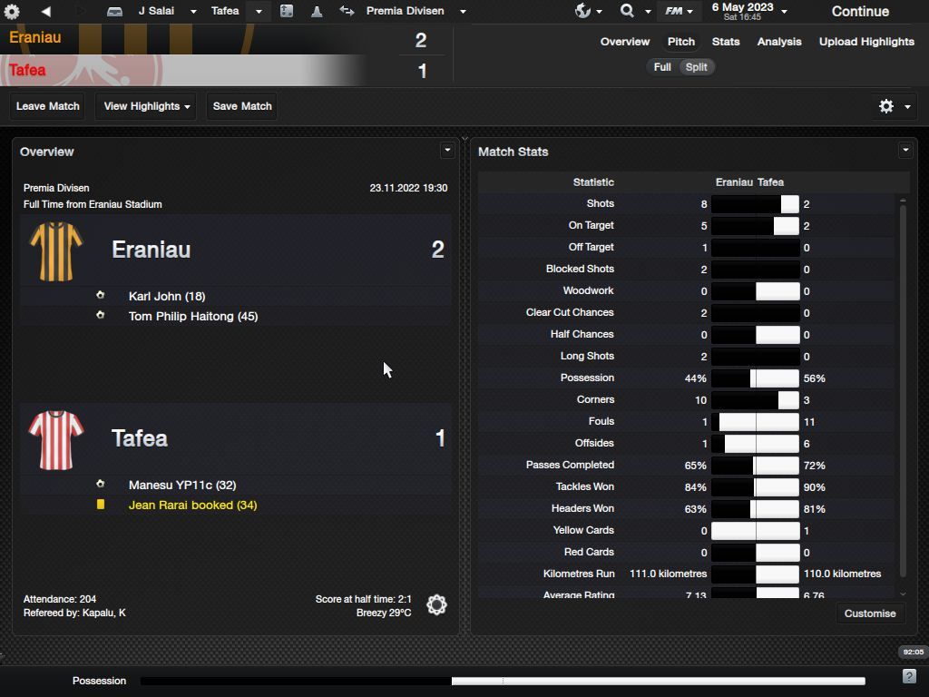Image resolution: width=929 pixels, height=697 pixels.
Task: Open the Overview panel dropdown arrow
Action: (446, 150)
